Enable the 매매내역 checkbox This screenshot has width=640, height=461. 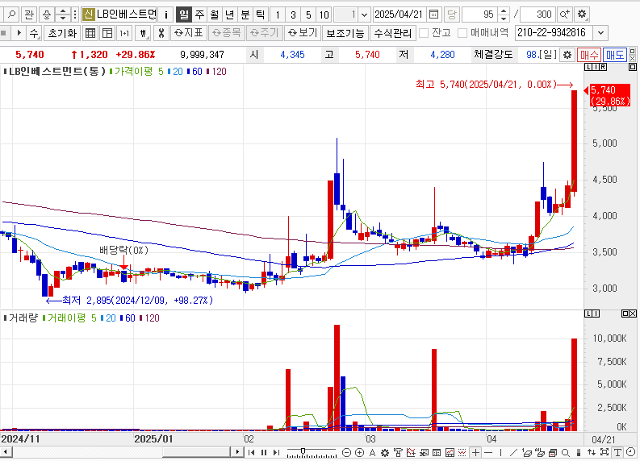[x=462, y=33]
